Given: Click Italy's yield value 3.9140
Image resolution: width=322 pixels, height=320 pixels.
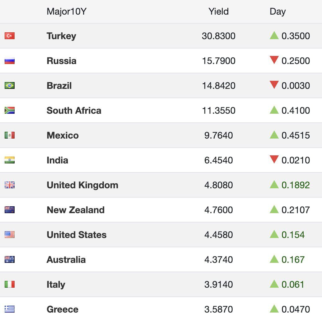Looking at the screenshot, I should [218, 285].
